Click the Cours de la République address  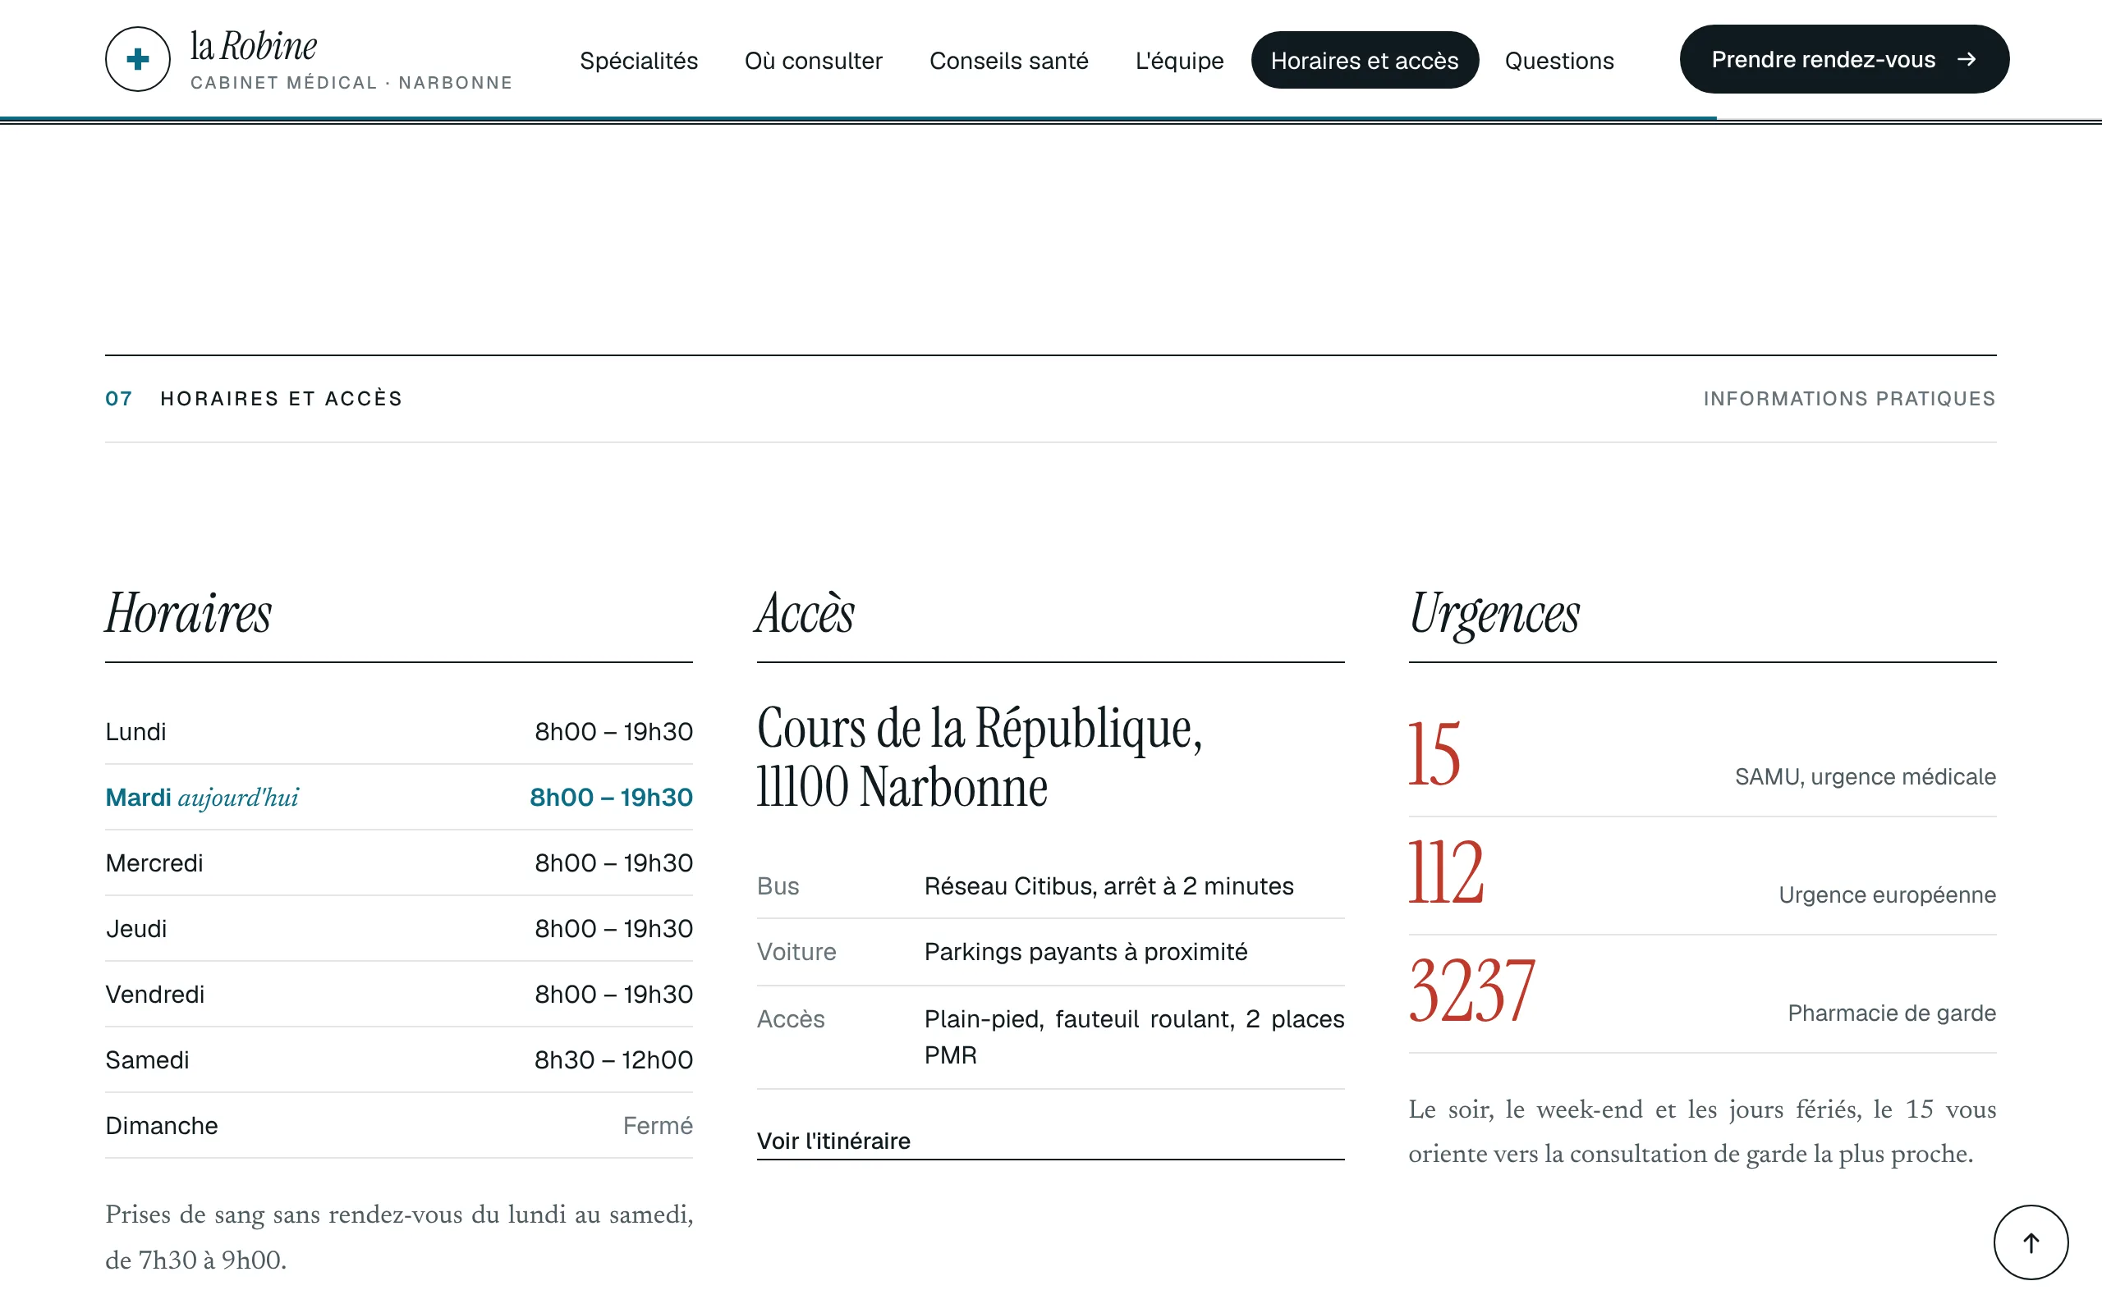(979, 757)
